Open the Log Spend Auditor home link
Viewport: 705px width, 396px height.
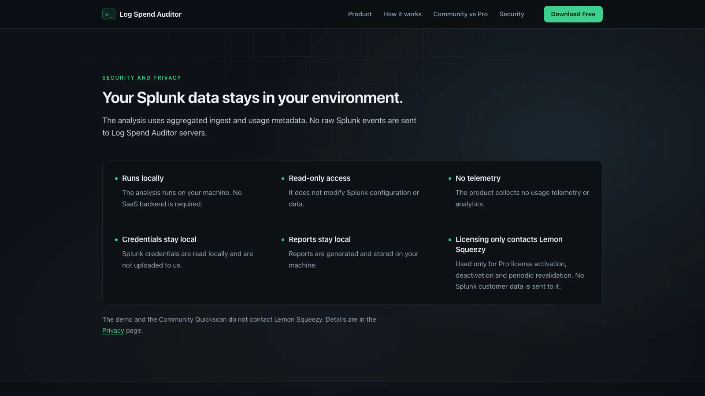coord(142,14)
